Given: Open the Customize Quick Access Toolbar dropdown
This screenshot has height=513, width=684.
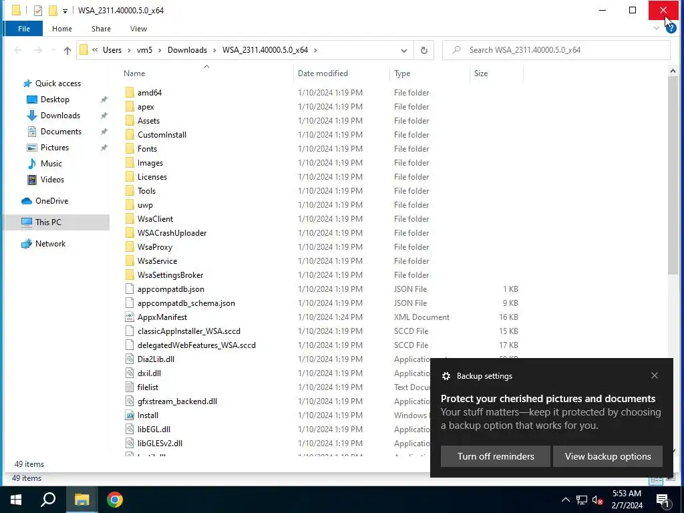Looking at the screenshot, I should click(65, 11).
